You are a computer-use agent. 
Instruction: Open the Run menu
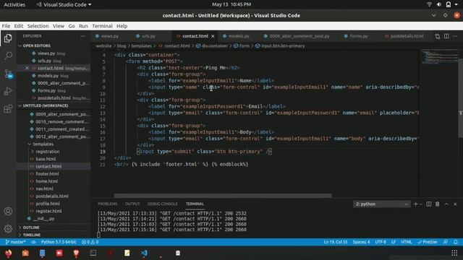(83, 26)
